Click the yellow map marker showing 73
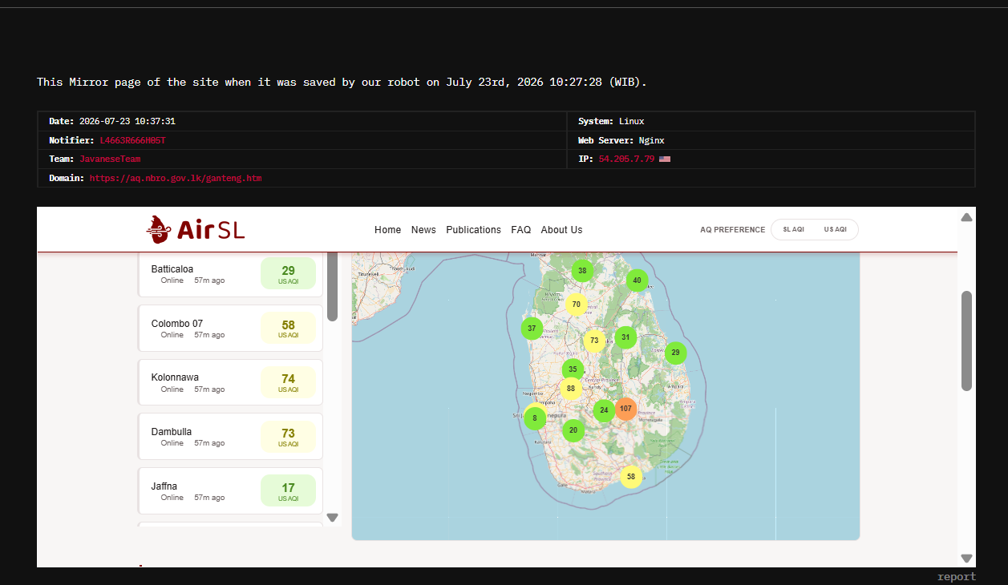This screenshot has height=585, width=1008. point(594,341)
